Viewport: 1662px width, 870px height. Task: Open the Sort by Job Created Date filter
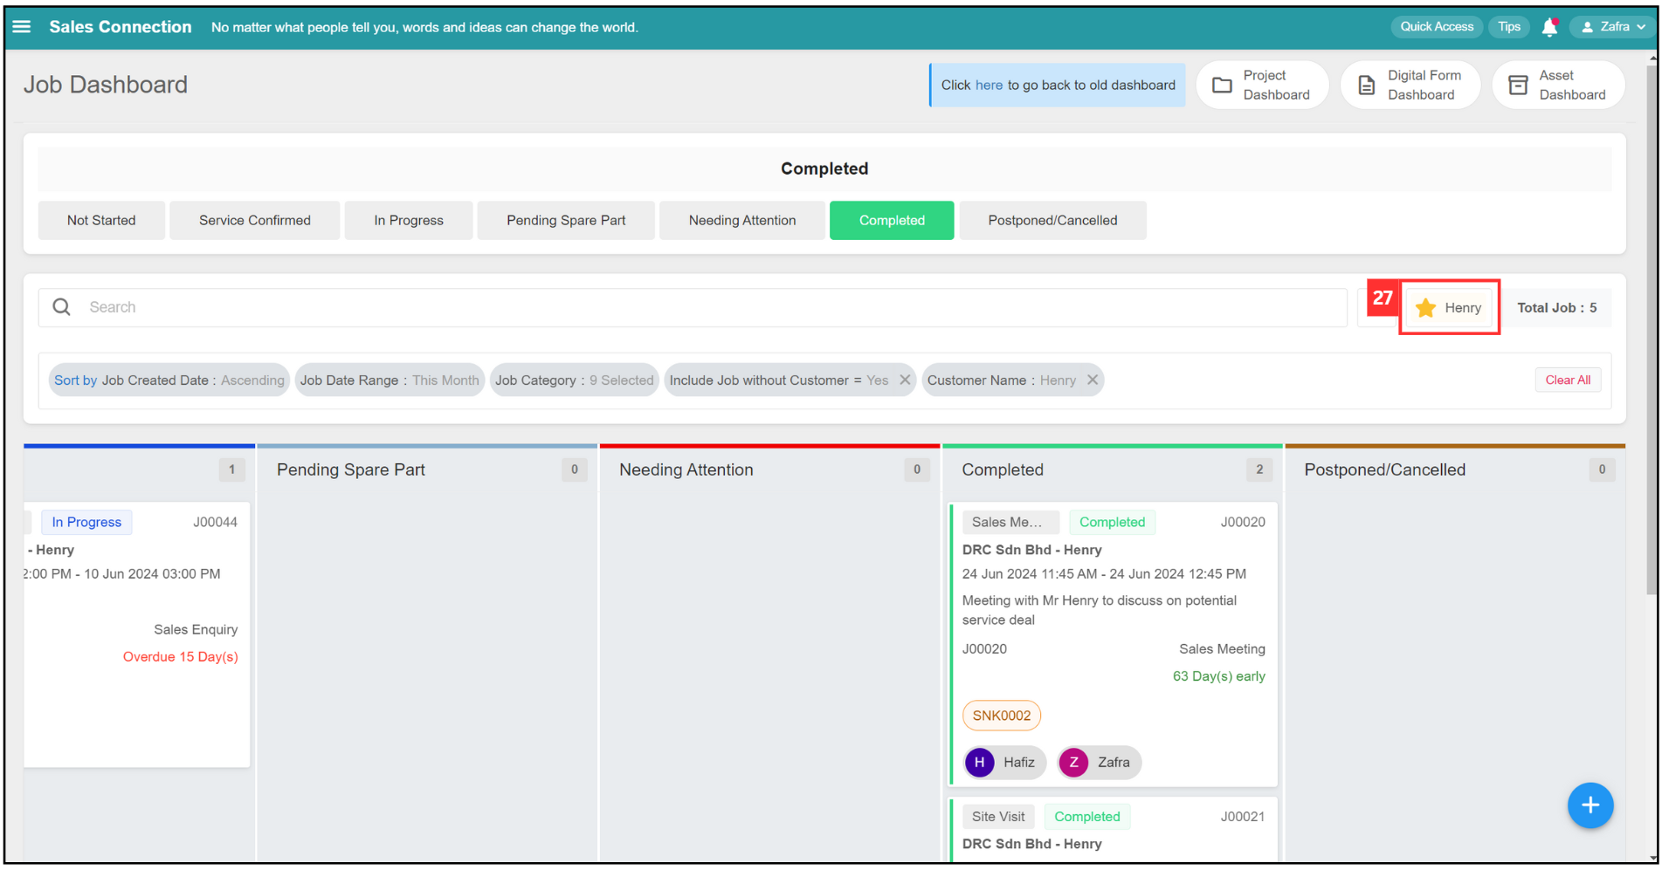point(169,380)
